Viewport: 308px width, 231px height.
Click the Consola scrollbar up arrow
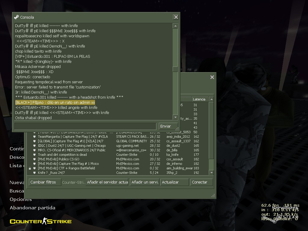click(x=175, y=26)
